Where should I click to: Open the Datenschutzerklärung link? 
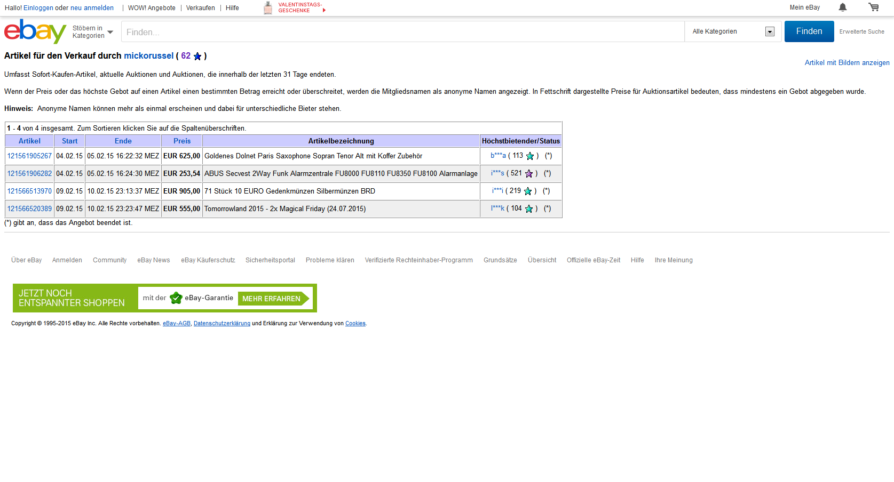222,324
